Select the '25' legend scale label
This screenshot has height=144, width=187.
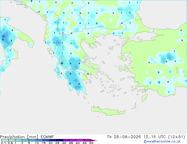click(57, 143)
